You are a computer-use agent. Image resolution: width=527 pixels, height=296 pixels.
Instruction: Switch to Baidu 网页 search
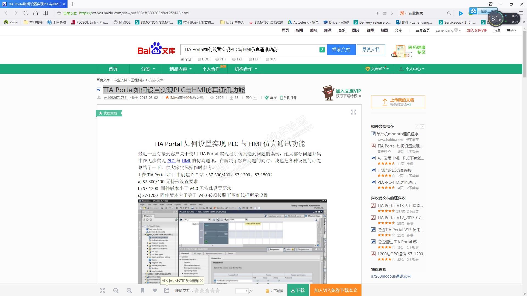(285, 30)
